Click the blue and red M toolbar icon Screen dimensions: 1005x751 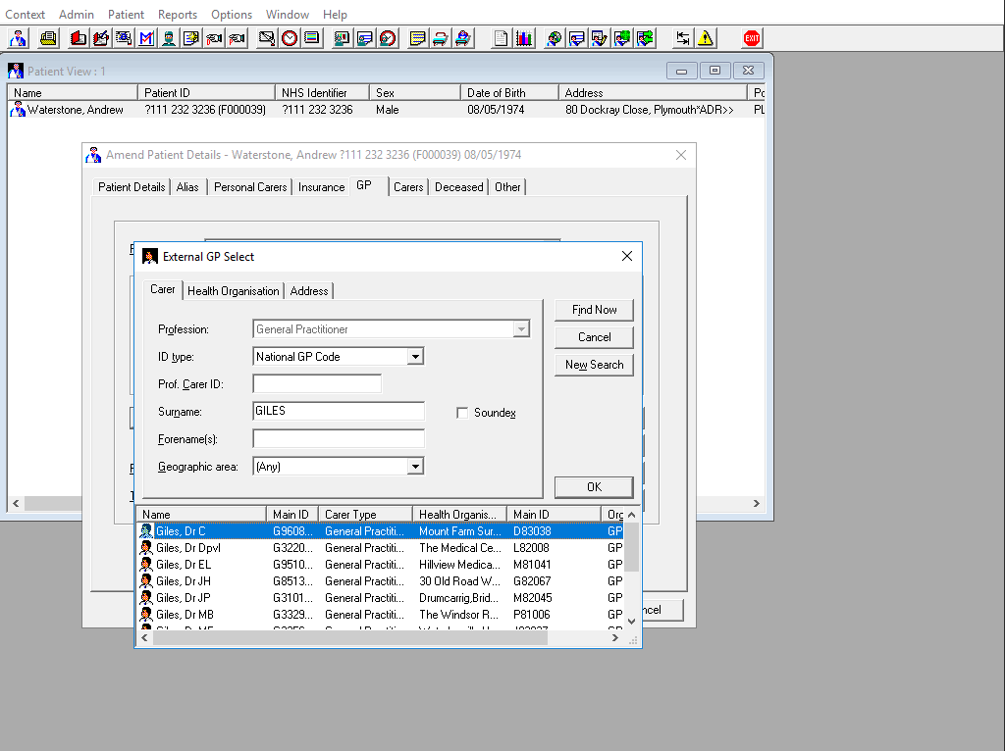(x=146, y=38)
